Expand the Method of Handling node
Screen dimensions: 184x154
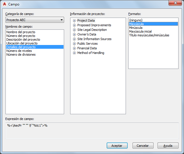point(74,53)
